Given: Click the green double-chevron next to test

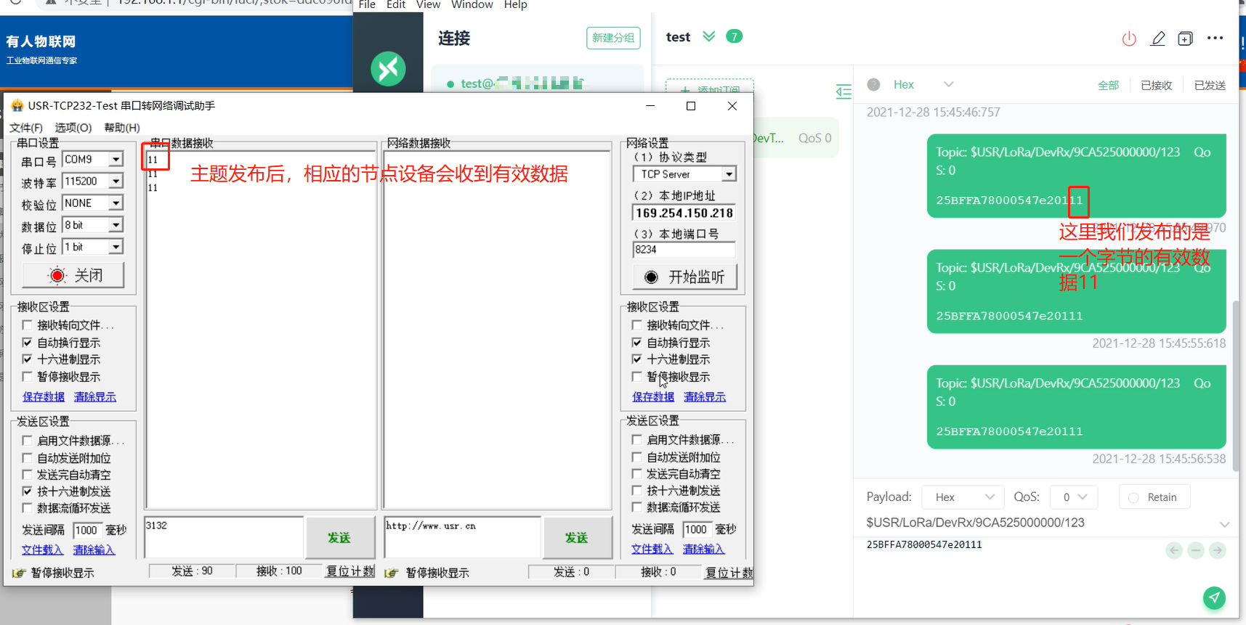Looking at the screenshot, I should point(709,36).
